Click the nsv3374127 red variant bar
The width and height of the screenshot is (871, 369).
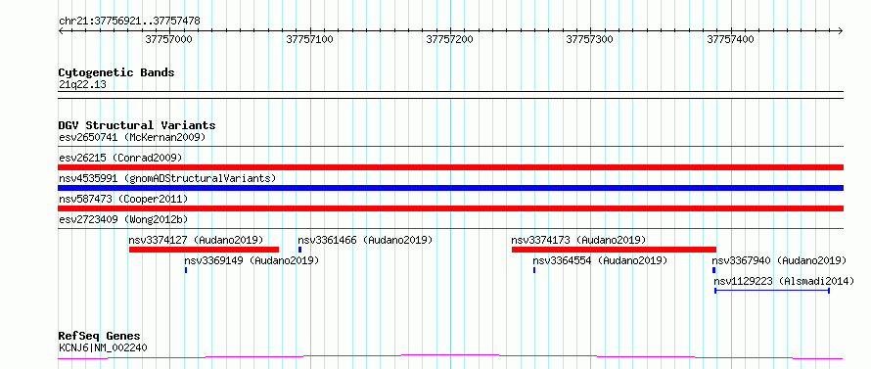204,250
